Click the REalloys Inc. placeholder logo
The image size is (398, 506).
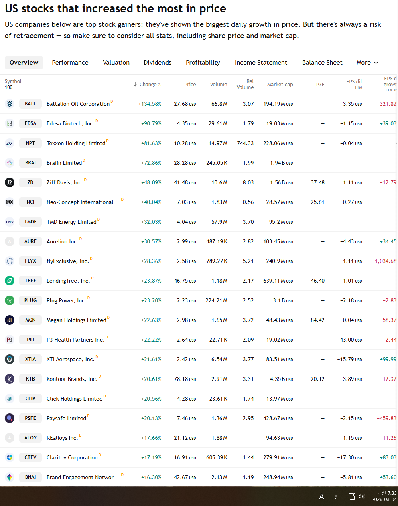[10, 438]
